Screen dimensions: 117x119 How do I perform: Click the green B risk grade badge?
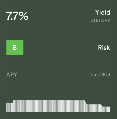click(15, 47)
